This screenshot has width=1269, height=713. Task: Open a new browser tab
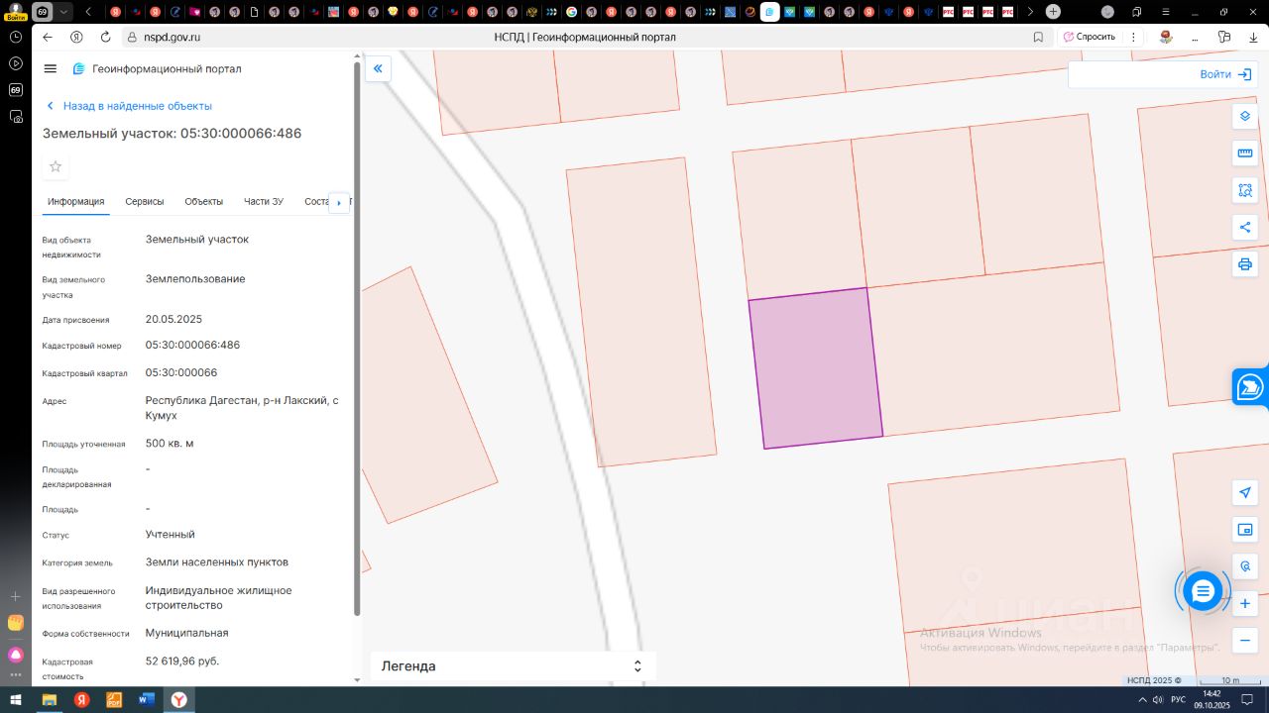click(1053, 12)
